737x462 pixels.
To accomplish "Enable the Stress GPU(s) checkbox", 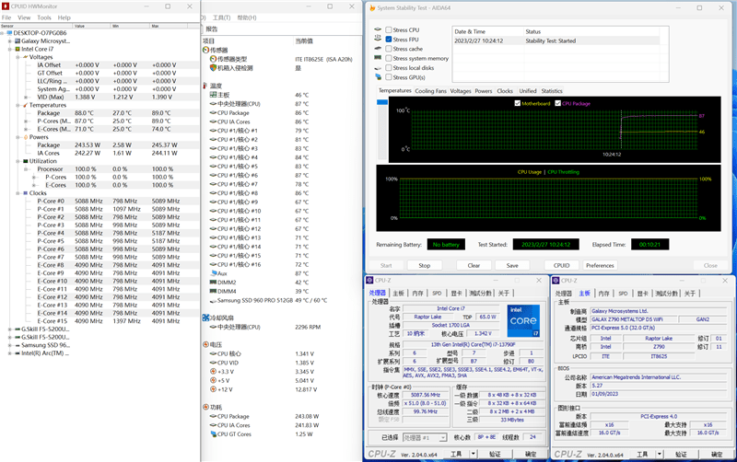I will click(x=389, y=77).
